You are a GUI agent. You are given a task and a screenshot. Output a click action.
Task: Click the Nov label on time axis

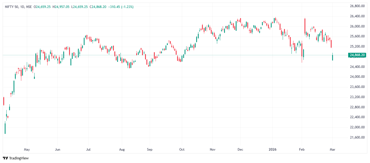coord(212,150)
